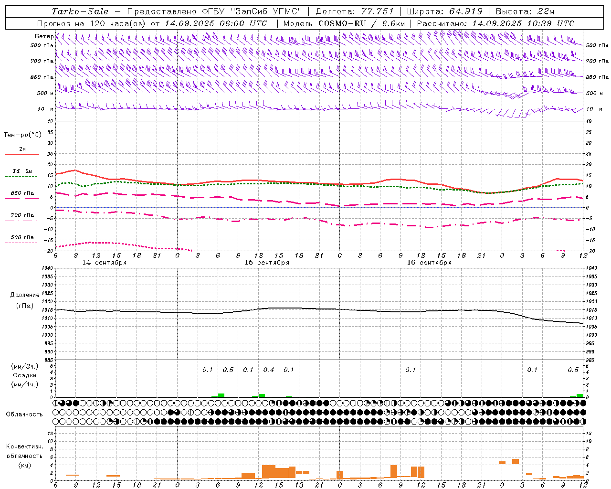Image resolution: width=611 pixels, height=489 pixels.
Task: Select the 'Осадки' precipitation label
Action: tap(25, 376)
